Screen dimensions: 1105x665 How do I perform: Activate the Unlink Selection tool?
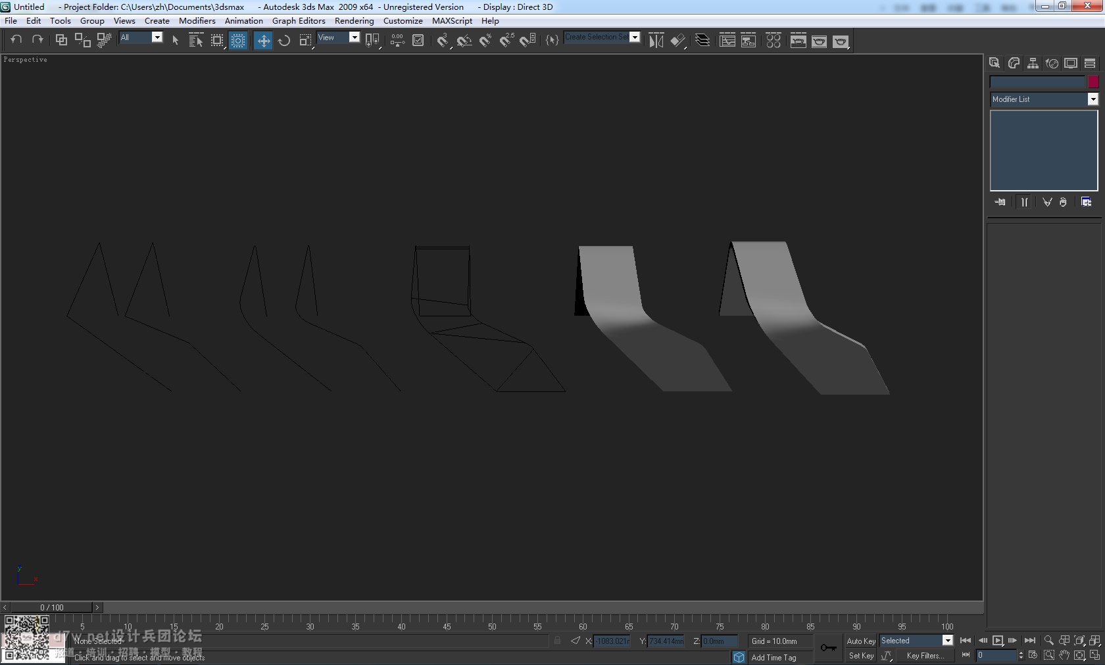click(x=82, y=40)
